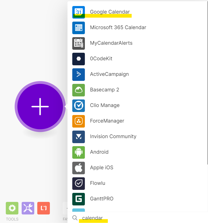208x223 pixels.
Task: Click the app list vertical scrollbar
Action: [x=207, y=83]
